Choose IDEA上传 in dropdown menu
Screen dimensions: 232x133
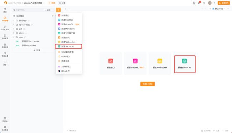tap(69, 71)
